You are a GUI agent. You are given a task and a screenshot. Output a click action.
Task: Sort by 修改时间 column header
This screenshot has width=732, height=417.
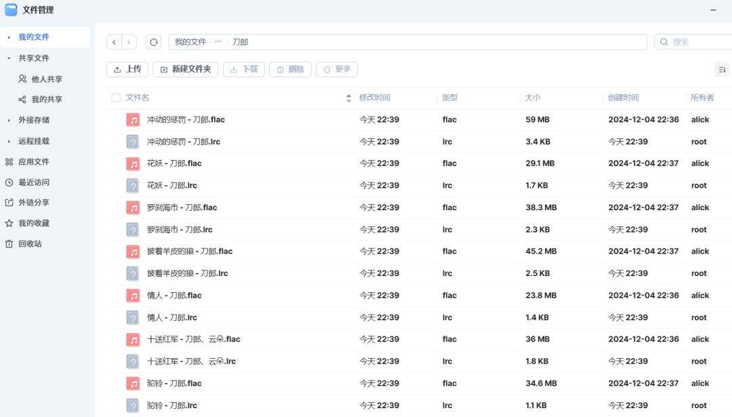374,98
